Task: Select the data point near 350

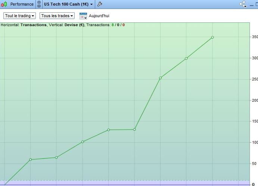Action: click(212, 37)
